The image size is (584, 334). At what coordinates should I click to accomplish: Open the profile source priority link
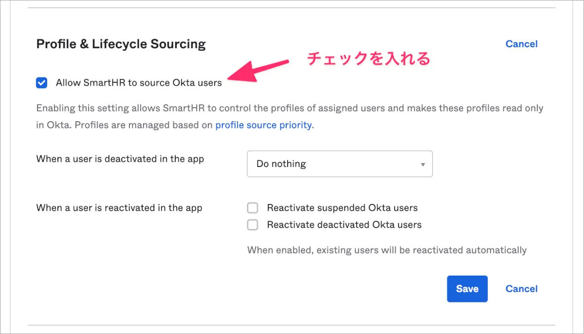click(x=263, y=125)
